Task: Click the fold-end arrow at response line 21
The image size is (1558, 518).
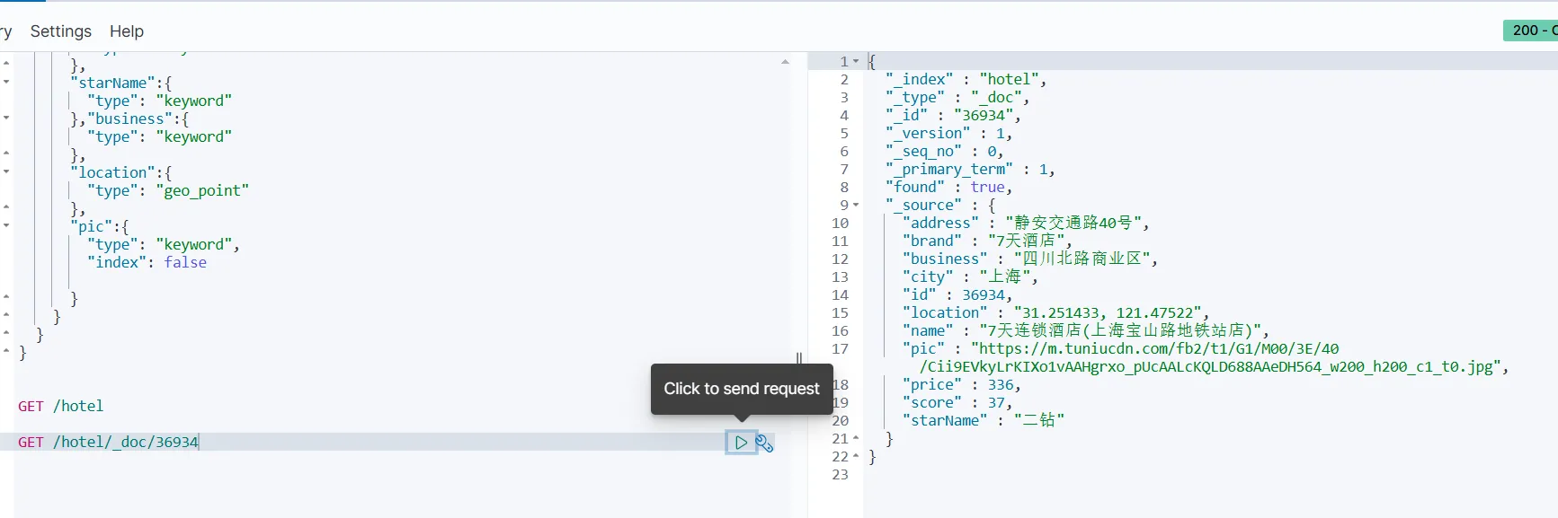Action: click(856, 439)
